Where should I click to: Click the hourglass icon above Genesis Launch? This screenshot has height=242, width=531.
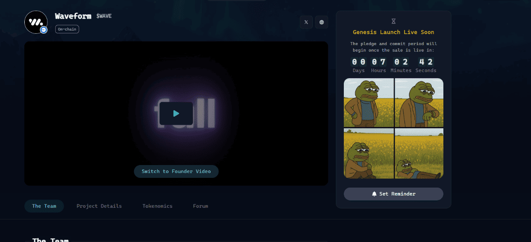[393, 21]
